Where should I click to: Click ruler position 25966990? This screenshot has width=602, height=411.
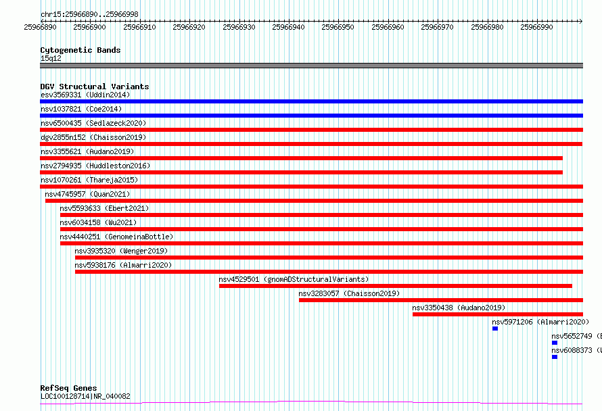pyautogui.click(x=537, y=27)
